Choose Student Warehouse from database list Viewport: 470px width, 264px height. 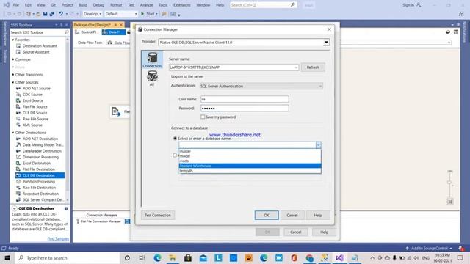[x=250, y=166]
